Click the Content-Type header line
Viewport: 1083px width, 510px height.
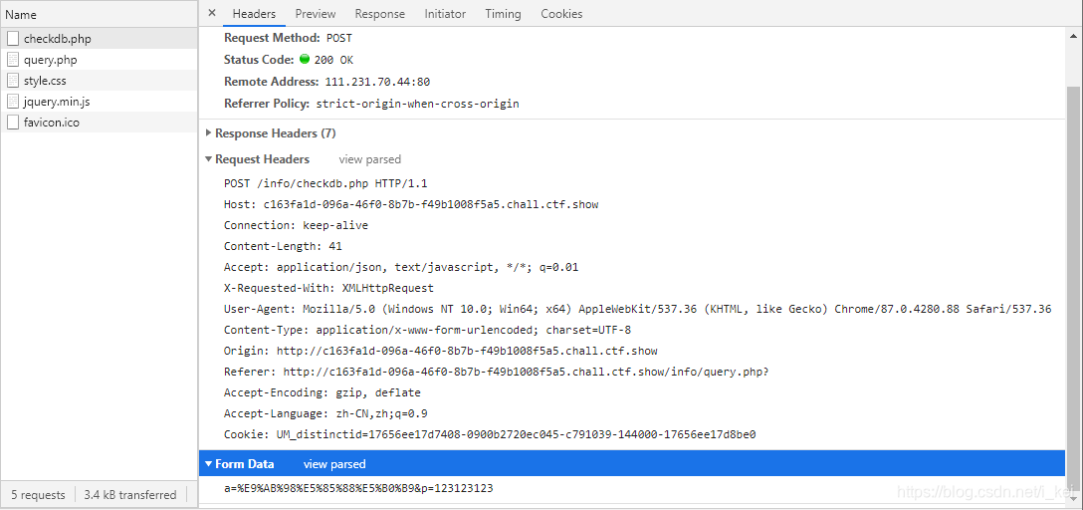pos(428,330)
